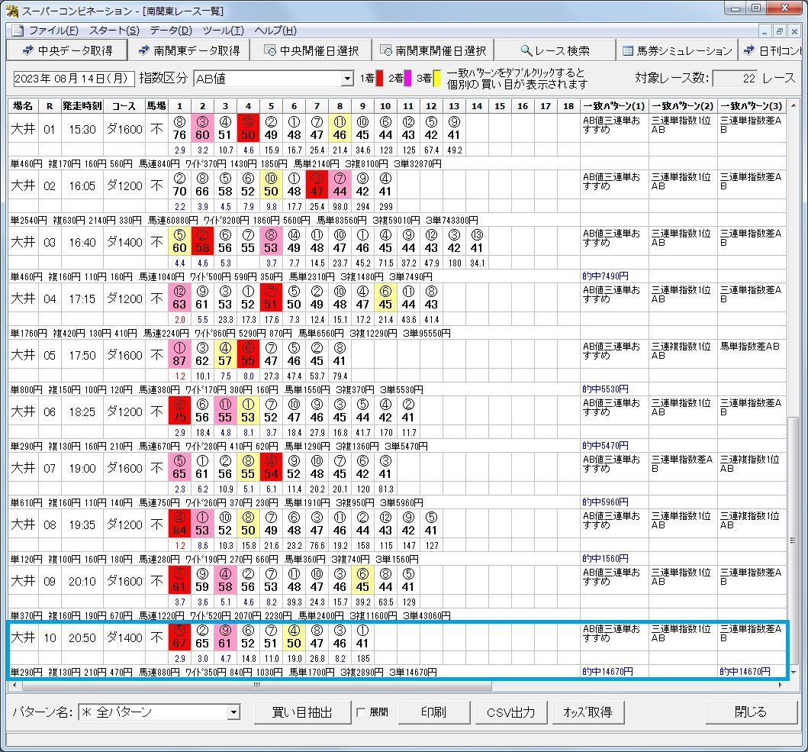Open the ヘルプ(H) menu
808x752 pixels.
[x=275, y=31]
